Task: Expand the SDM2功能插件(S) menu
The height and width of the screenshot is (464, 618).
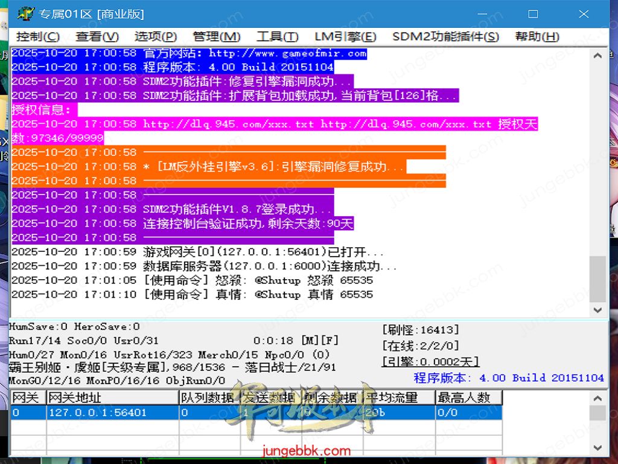Action: coord(445,36)
